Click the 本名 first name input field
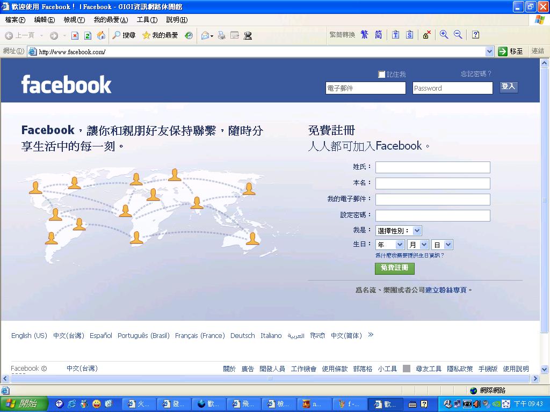This screenshot has height=412, width=550. tap(433, 183)
